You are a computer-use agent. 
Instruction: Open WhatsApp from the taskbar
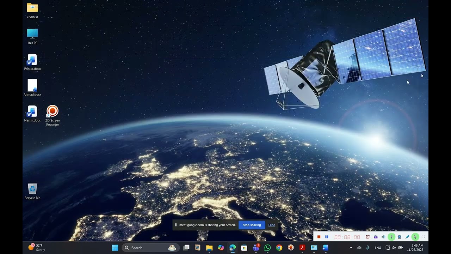[x=267, y=248]
